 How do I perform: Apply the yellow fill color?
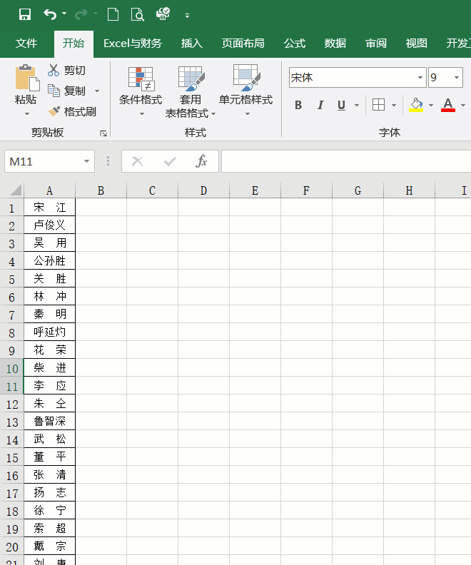click(417, 106)
